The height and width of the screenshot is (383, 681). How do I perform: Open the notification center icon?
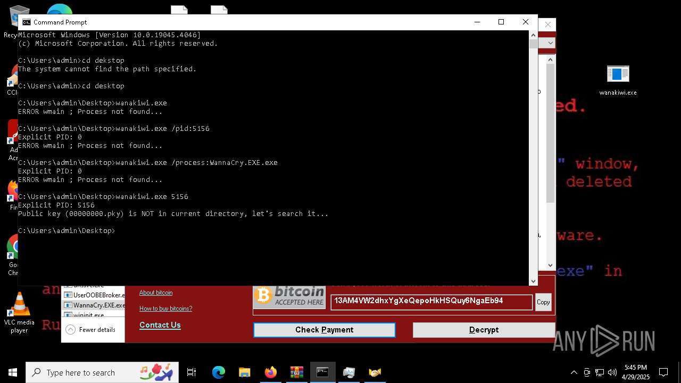pyautogui.click(x=663, y=372)
